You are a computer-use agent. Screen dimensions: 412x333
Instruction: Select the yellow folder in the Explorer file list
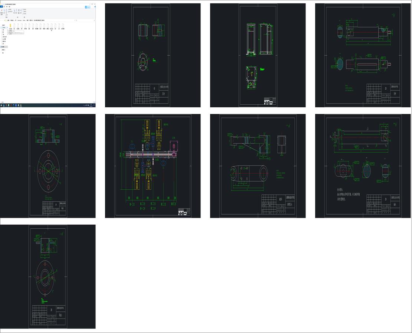click(10, 26)
